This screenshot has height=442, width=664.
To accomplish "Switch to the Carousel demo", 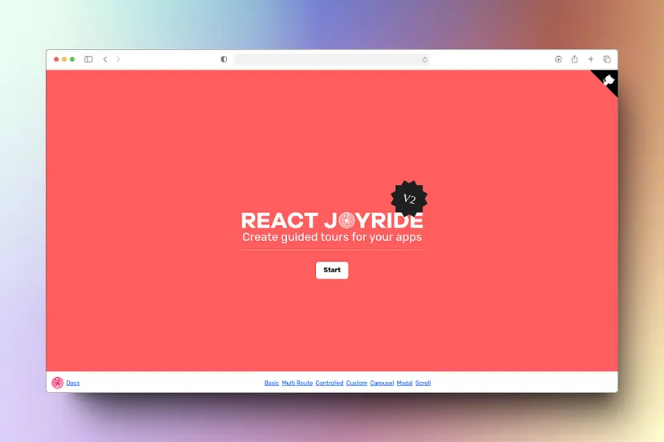I will click(382, 384).
